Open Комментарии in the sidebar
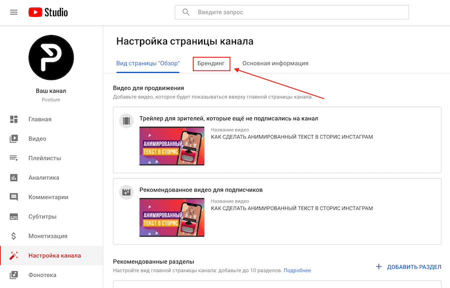The height and width of the screenshot is (288, 450). [x=48, y=197]
